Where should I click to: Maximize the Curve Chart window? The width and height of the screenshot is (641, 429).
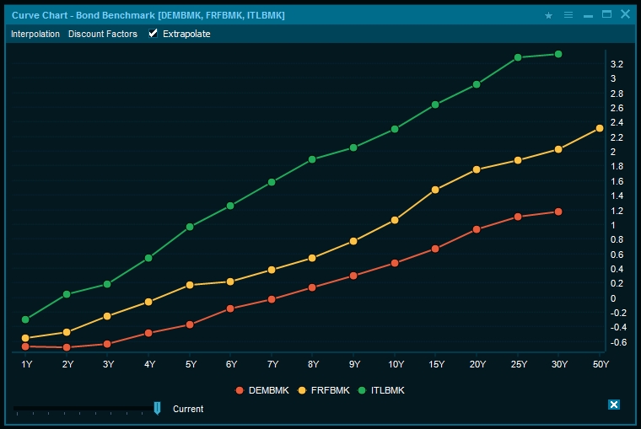tap(606, 14)
